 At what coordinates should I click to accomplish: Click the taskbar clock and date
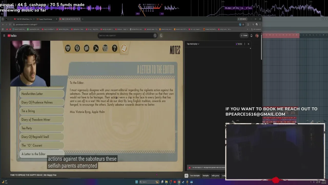324,182
